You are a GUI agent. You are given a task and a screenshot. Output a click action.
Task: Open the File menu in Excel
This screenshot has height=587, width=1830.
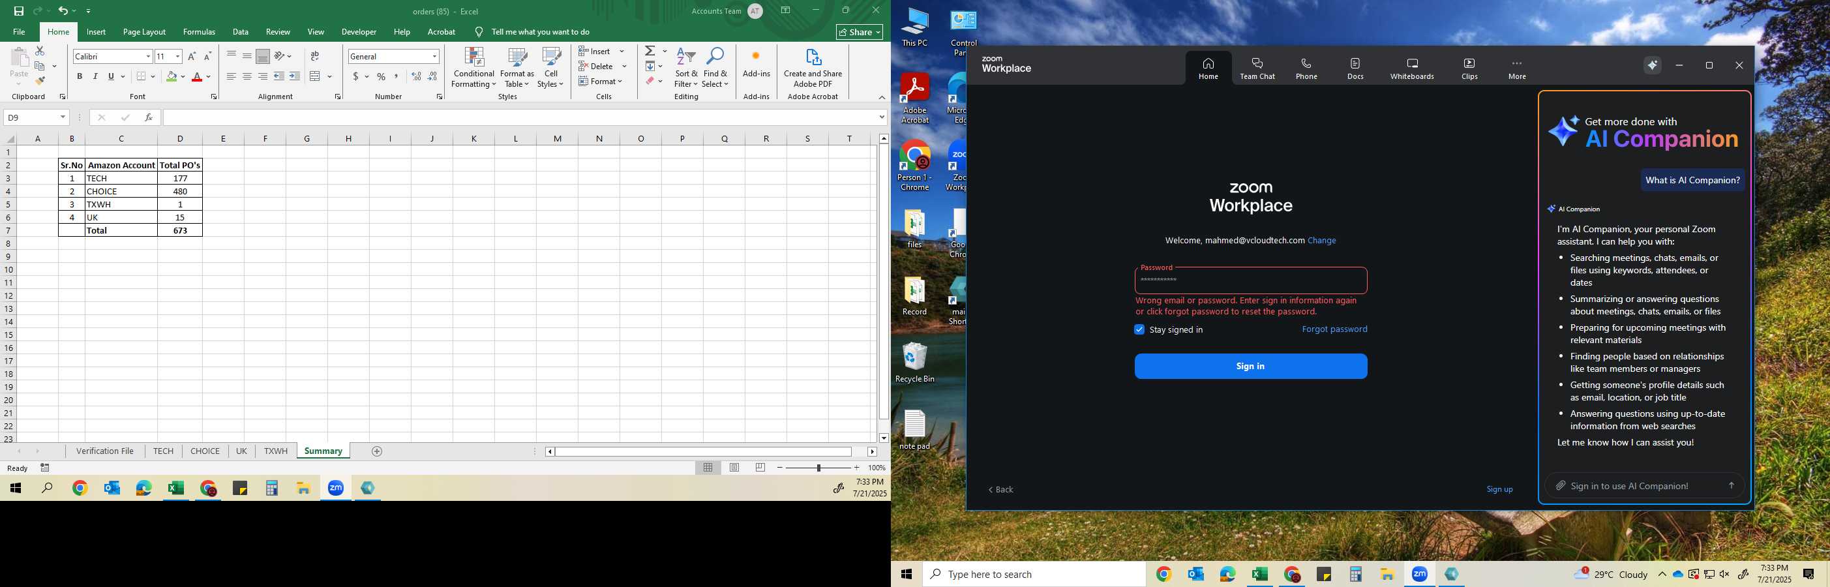point(19,32)
